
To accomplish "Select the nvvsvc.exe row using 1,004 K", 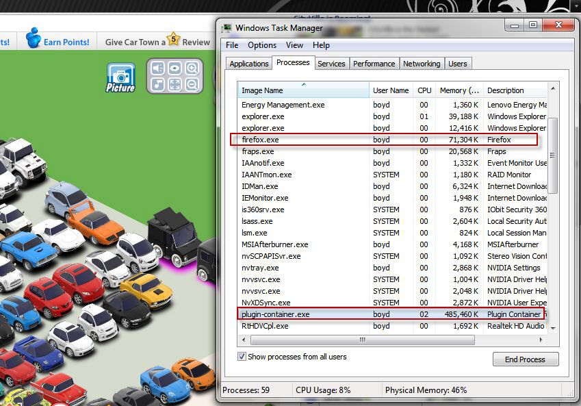I will 393,279.
